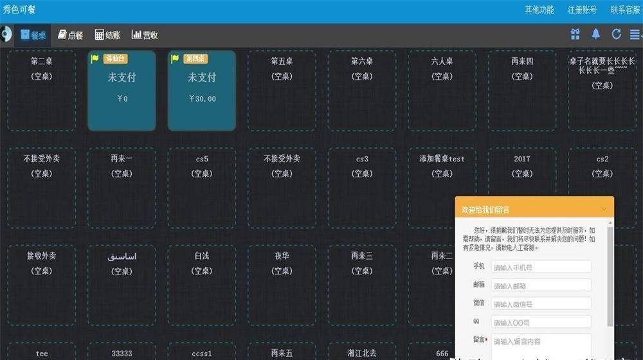This screenshot has height=360, width=643.
Task: Click 联系客服 to contact support
Action: (x=626, y=10)
